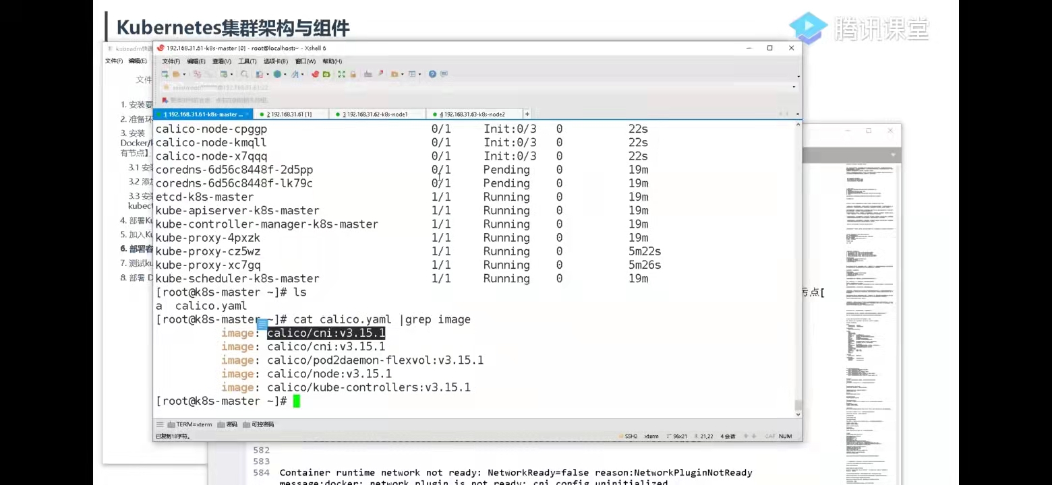Select the 192.168.31.61-k8s-master session tab

203,115
